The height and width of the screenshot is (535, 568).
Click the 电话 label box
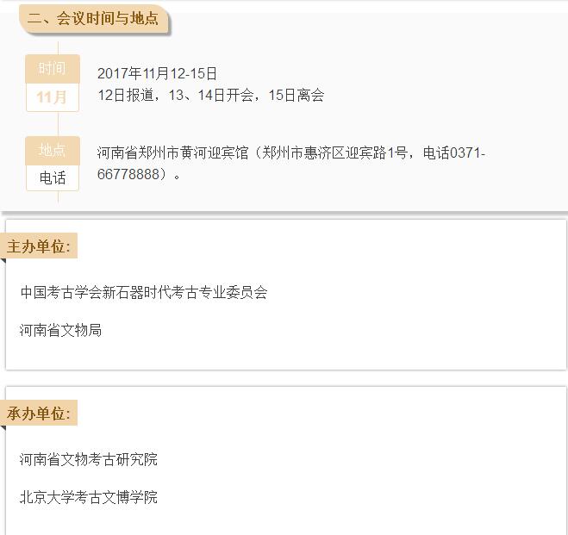(x=52, y=178)
